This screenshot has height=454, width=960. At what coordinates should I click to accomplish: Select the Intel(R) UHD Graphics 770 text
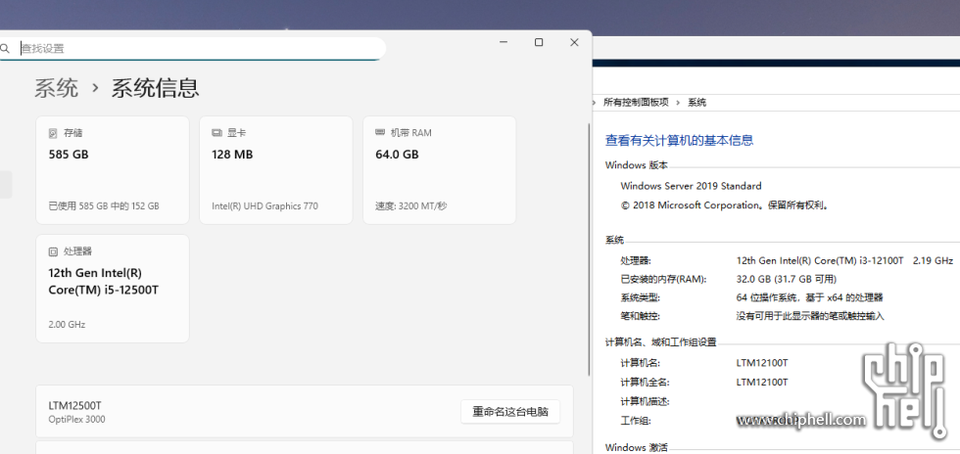point(265,206)
